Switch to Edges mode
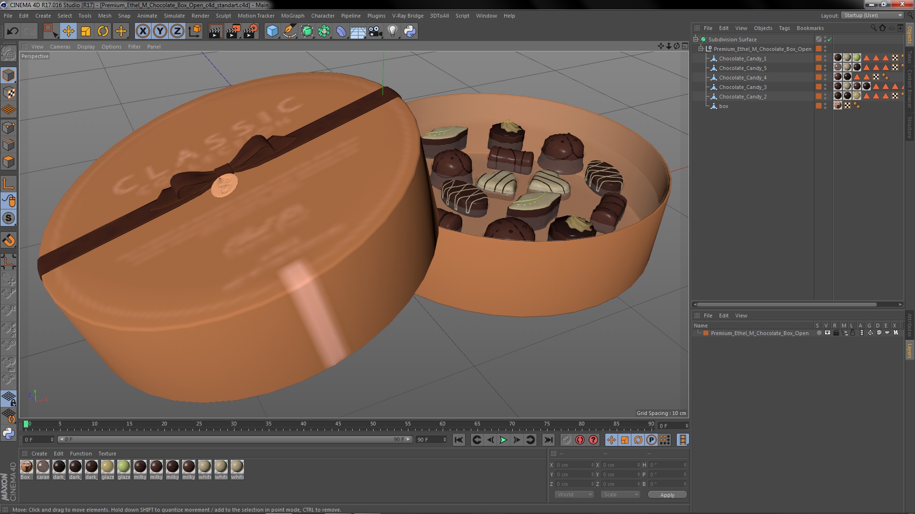The width and height of the screenshot is (915, 514). [x=9, y=145]
